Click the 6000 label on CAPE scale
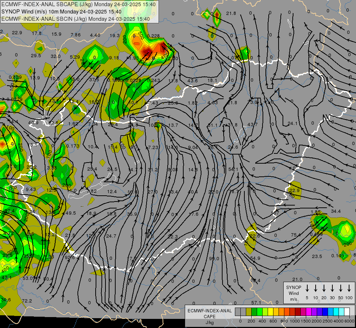This screenshot has width=356, height=328. tap(349, 321)
